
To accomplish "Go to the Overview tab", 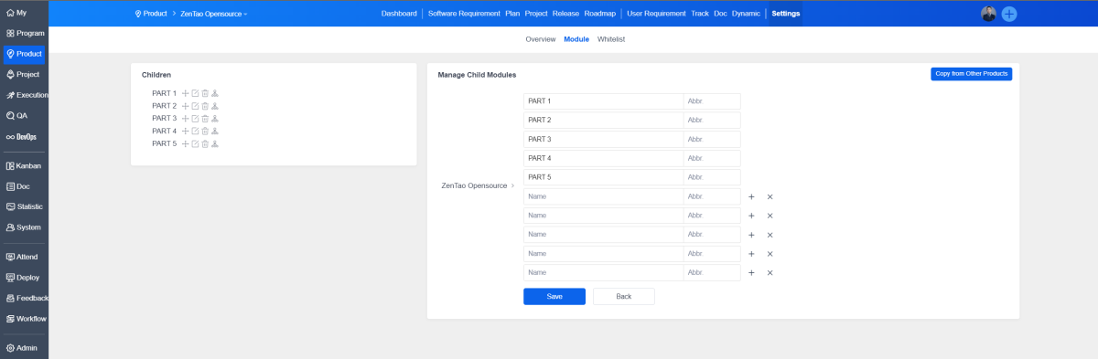I will coord(541,39).
